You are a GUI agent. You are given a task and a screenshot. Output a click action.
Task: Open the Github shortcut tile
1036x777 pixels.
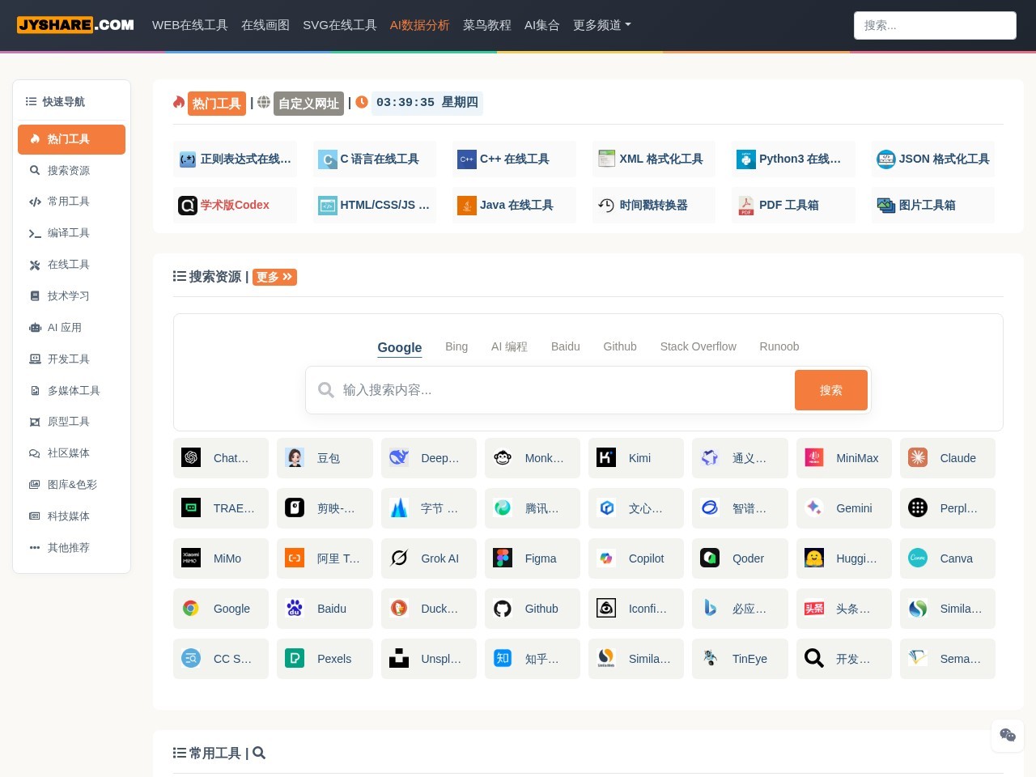coord(533,609)
